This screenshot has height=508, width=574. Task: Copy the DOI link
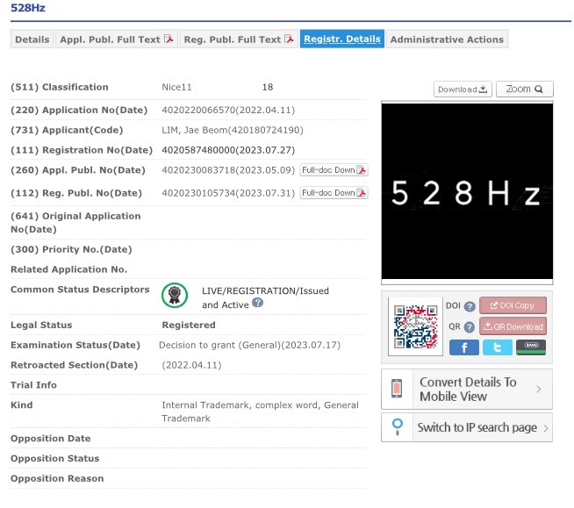coord(513,305)
